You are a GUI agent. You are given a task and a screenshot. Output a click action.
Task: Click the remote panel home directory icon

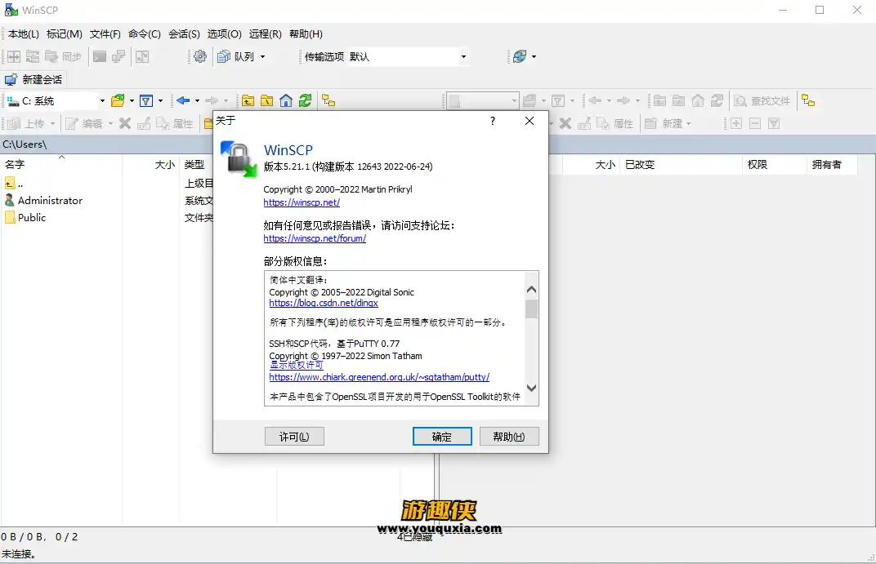(x=698, y=101)
